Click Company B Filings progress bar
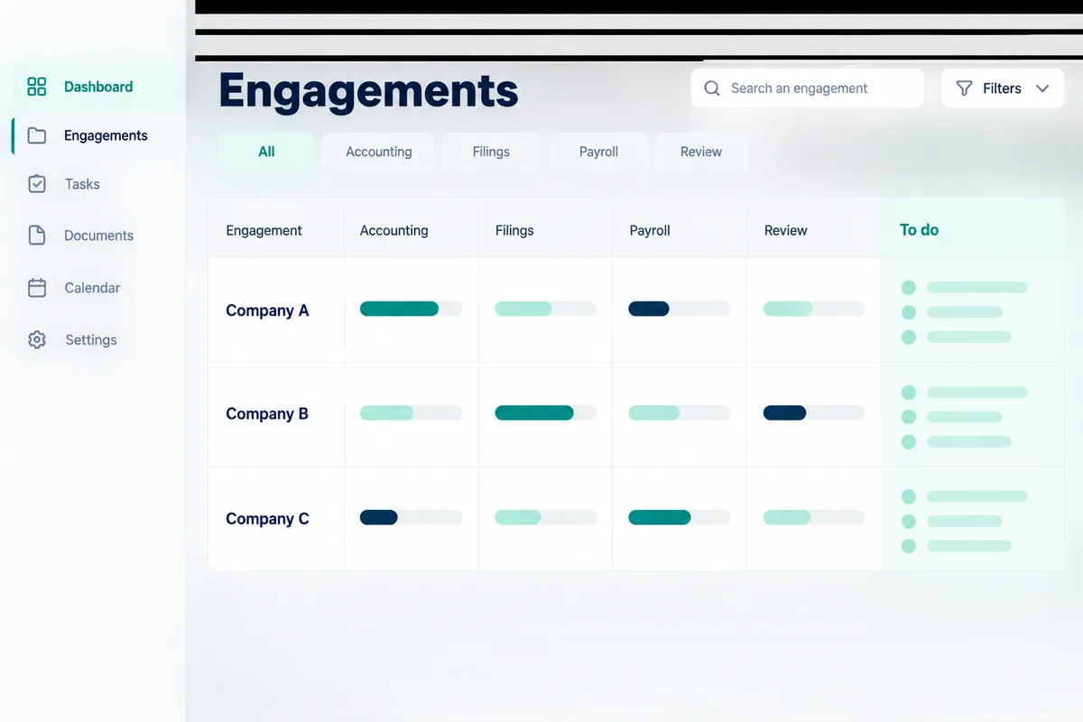 pos(546,412)
